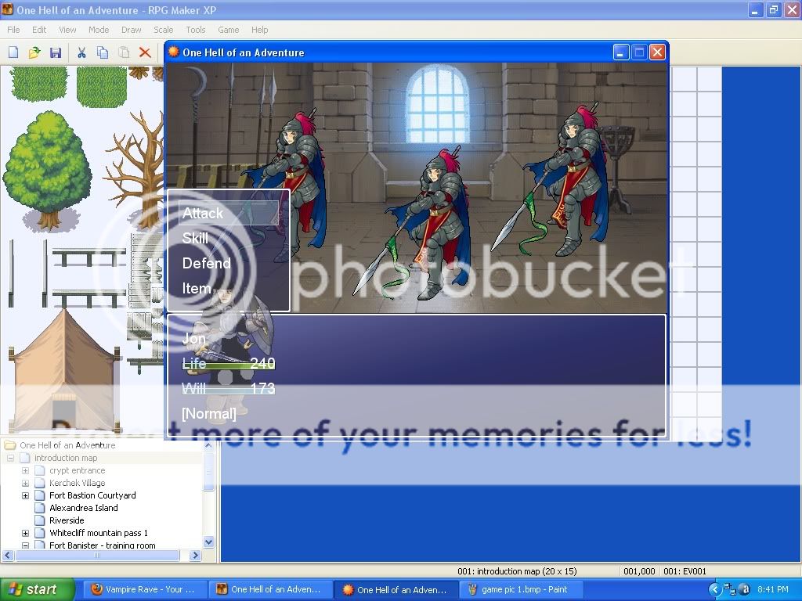Click the [Normal] status text
The height and width of the screenshot is (601, 802).
209,413
